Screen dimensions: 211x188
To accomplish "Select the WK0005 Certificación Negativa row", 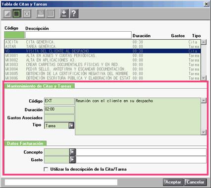I will coord(103,73).
